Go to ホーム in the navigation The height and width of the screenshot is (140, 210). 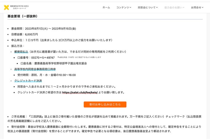pos(106,8)
